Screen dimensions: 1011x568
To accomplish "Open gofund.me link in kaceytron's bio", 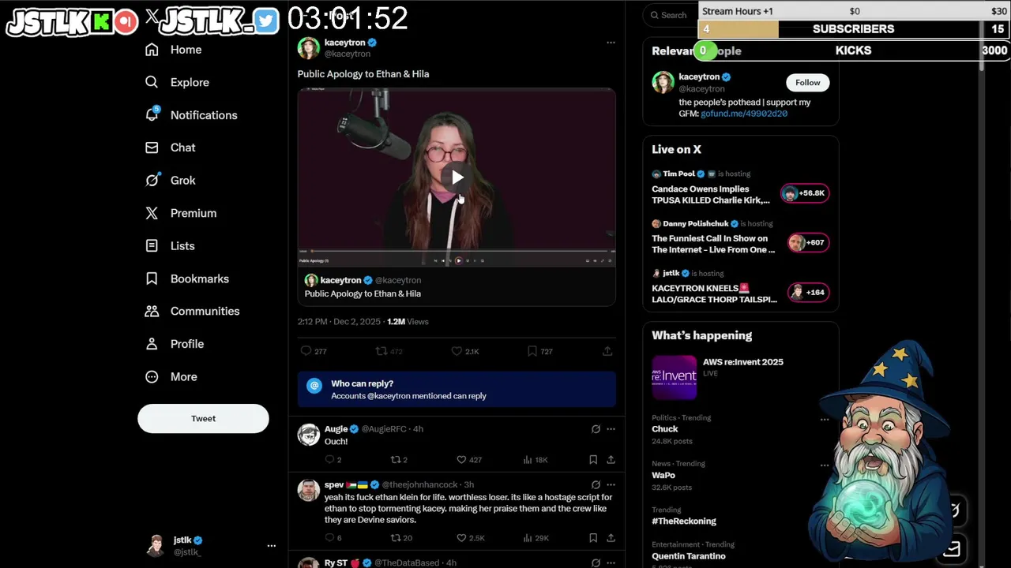I will (743, 114).
